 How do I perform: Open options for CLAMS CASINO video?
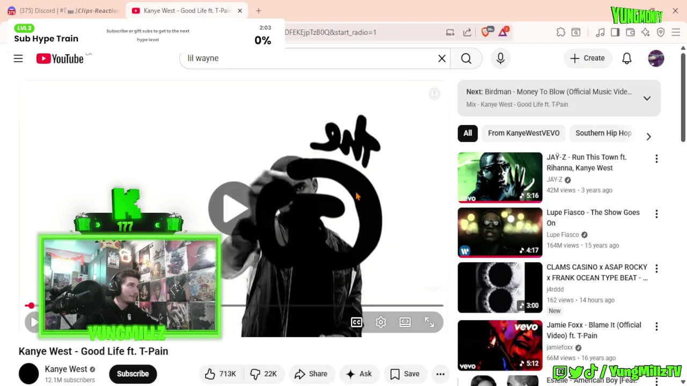656,269
